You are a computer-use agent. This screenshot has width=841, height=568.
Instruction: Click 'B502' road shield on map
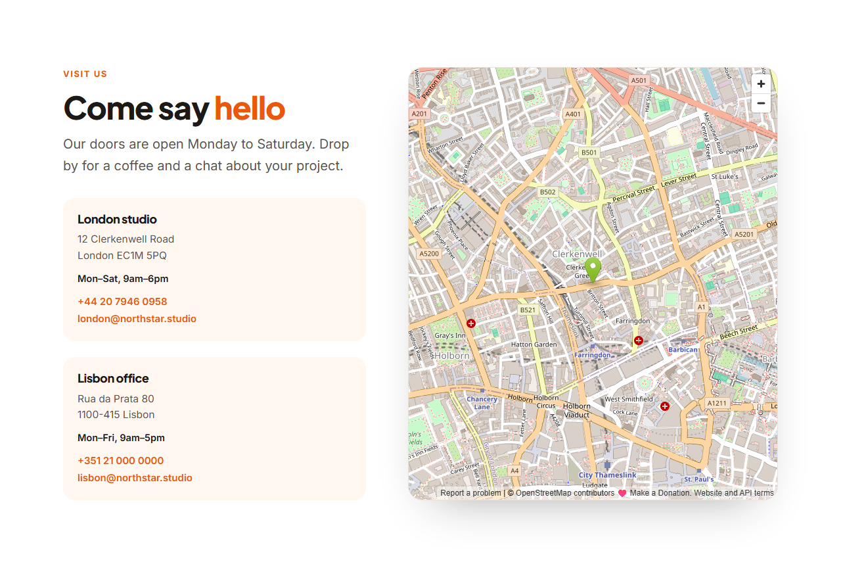[x=547, y=192]
